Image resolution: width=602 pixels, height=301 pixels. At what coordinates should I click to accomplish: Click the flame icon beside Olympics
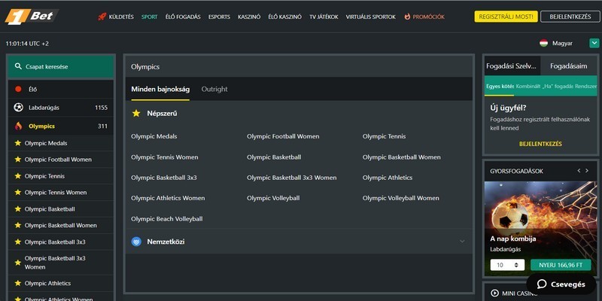pyautogui.click(x=18, y=126)
